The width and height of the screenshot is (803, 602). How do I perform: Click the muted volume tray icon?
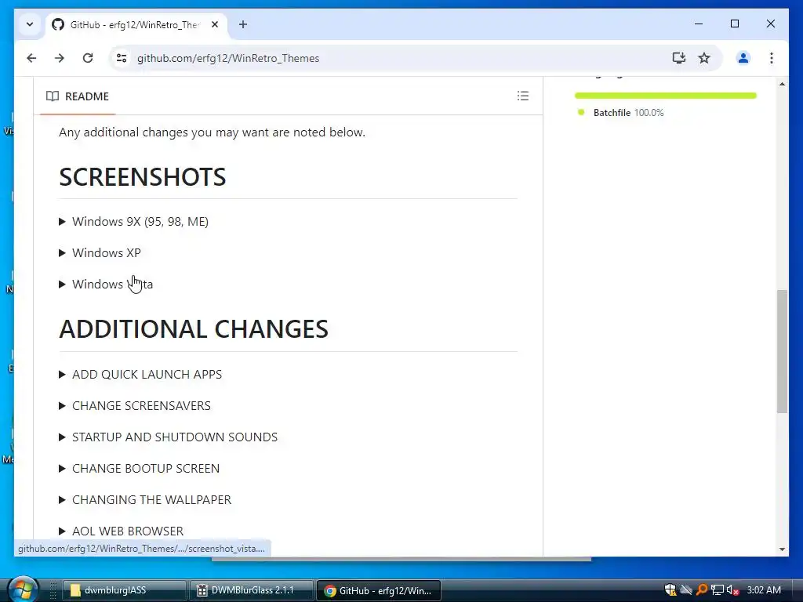click(733, 590)
